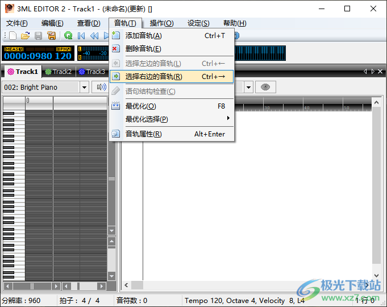Click the green right-arrow select track icon

point(116,77)
